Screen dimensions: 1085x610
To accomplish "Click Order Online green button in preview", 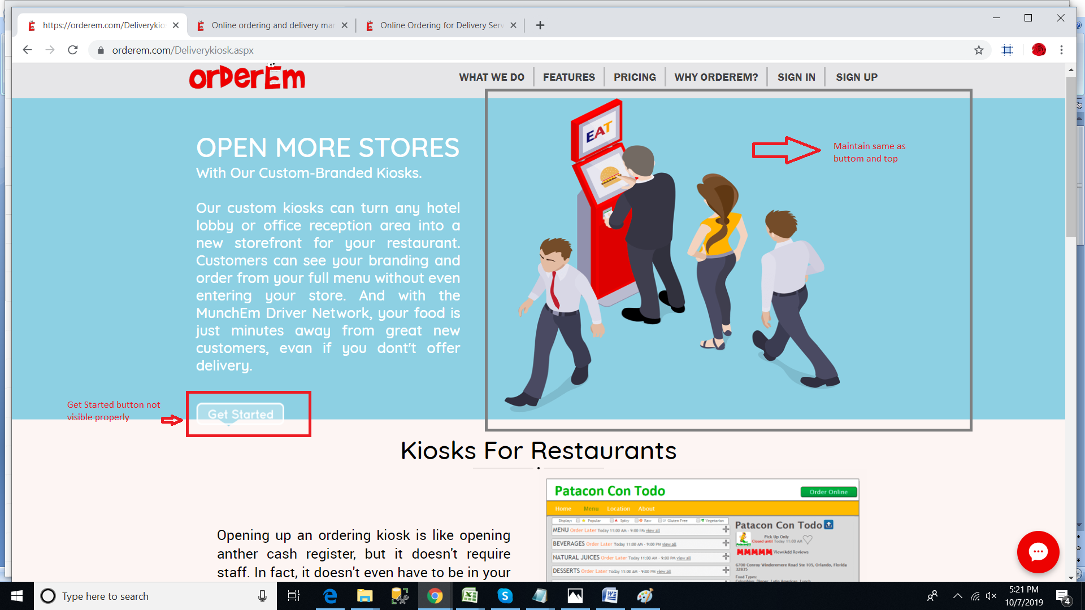I will [828, 492].
